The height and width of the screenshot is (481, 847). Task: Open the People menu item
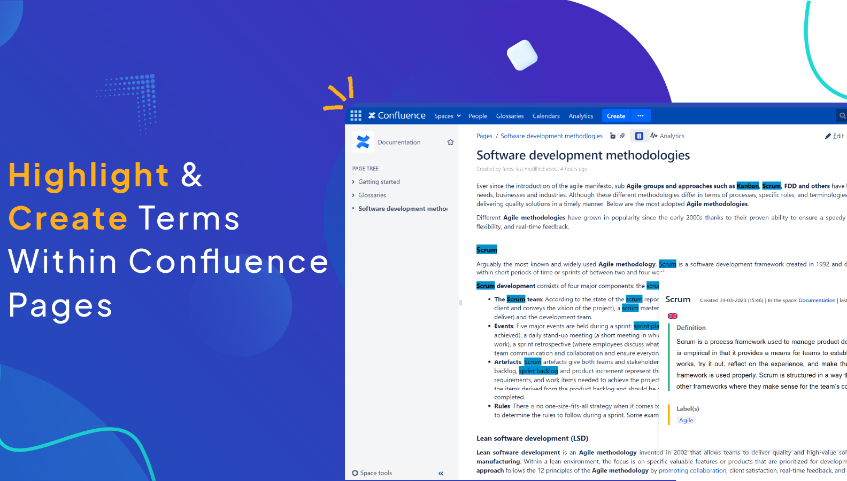click(478, 116)
